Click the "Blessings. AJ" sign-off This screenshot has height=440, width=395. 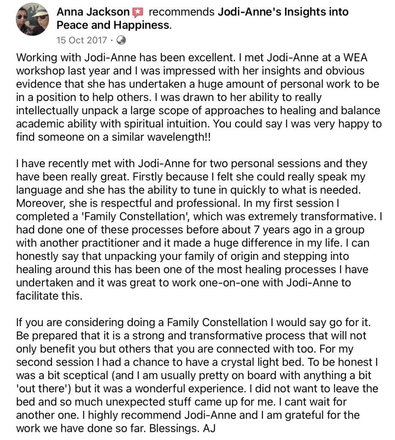click(183, 428)
